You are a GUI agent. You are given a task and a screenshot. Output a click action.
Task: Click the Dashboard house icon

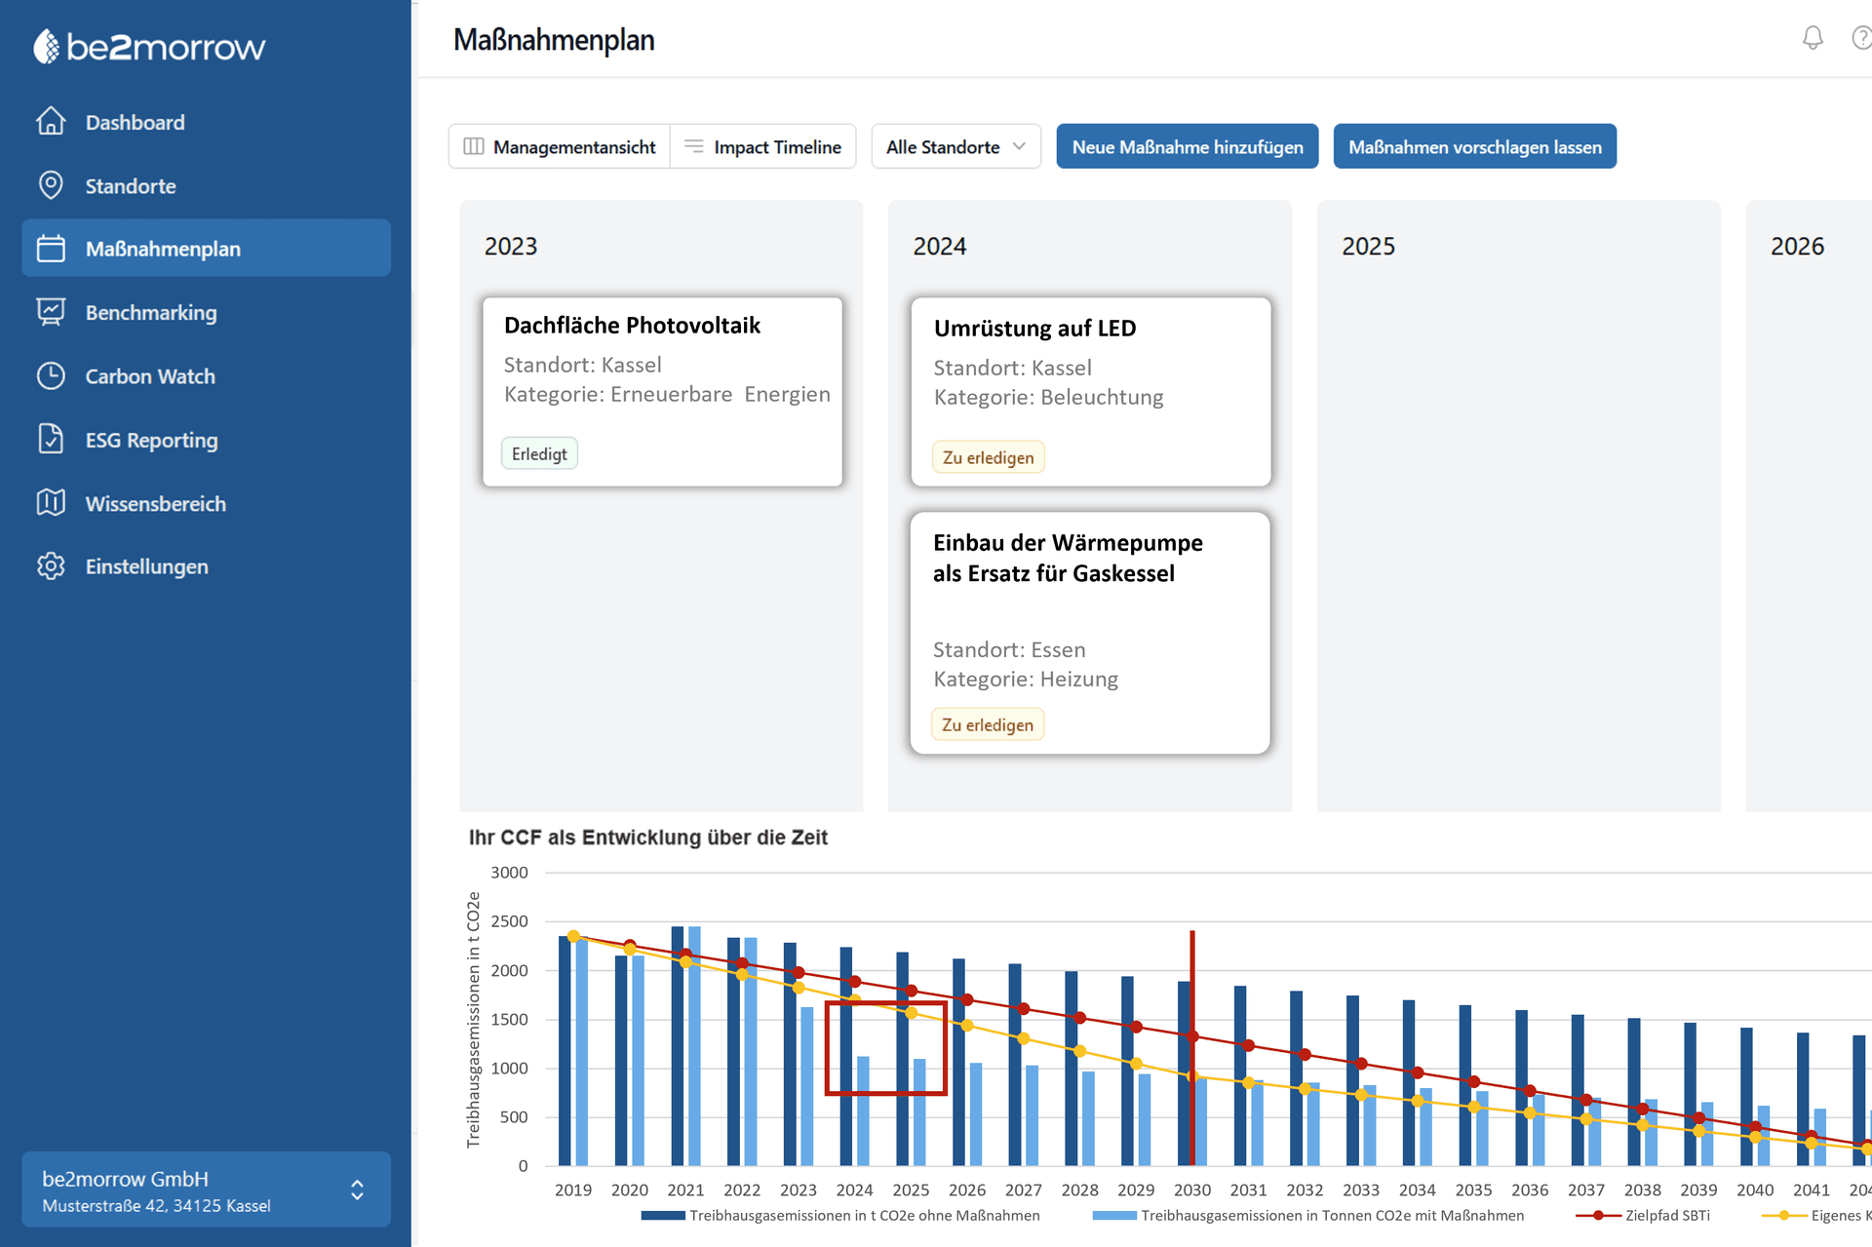(51, 122)
